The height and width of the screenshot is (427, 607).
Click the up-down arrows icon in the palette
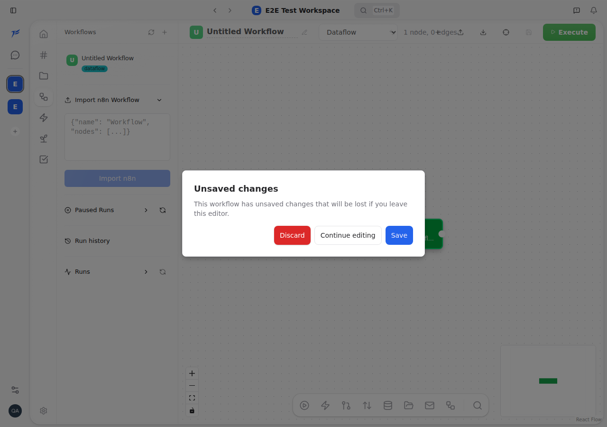tap(367, 406)
